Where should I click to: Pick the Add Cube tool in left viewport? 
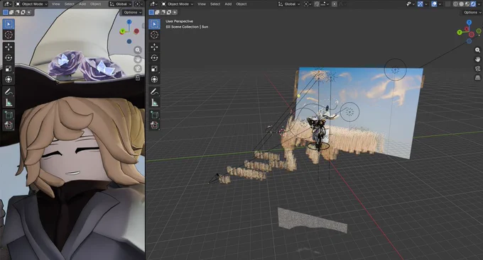(x=9, y=115)
